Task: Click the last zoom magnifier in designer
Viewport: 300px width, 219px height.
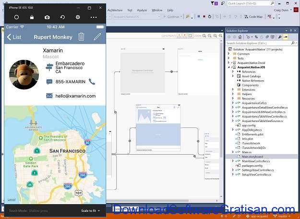Action: 220,36
